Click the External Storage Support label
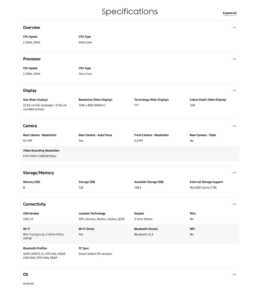This screenshot has height=292, width=256. tap(206, 182)
